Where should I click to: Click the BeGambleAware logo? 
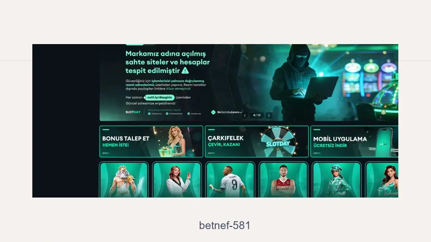coord(227,112)
